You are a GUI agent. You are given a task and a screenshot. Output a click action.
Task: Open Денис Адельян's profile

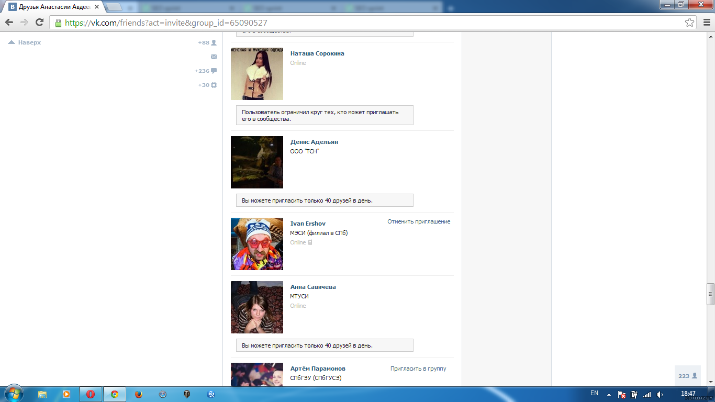314,142
